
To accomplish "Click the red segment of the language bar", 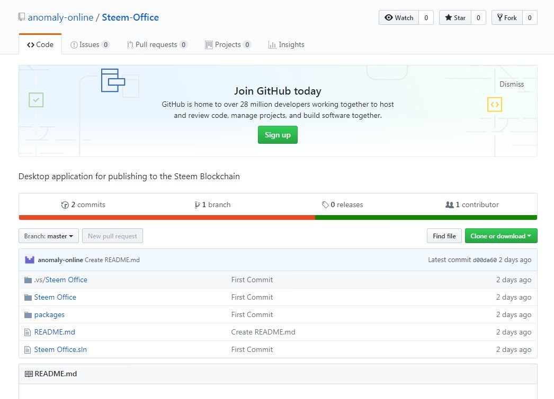I will [167, 218].
